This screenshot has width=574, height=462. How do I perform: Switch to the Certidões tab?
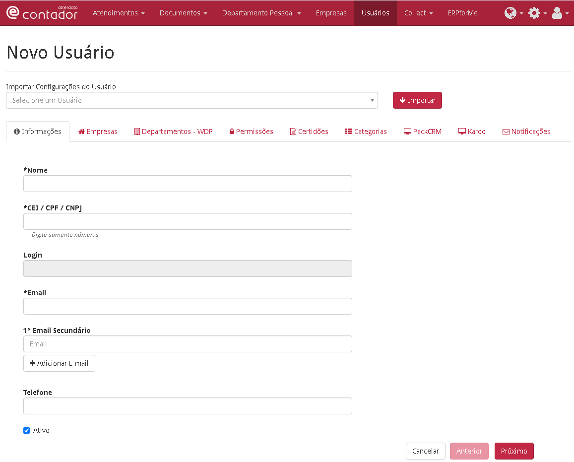310,132
